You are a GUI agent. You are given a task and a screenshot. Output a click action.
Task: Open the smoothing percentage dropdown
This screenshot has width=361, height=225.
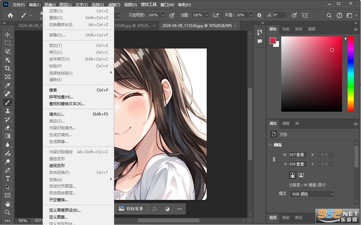[251, 15]
